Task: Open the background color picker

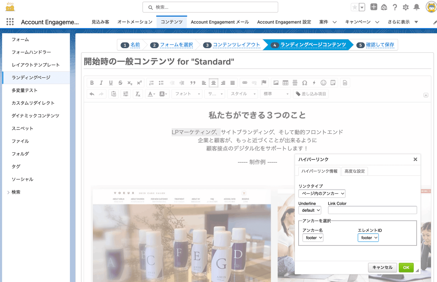Action: click(x=164, y=94)
